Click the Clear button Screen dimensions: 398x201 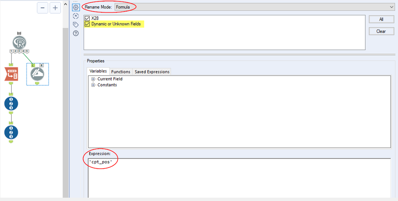[381, 31]
